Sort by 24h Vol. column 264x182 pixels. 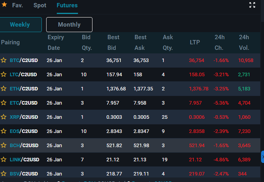click(244, 42)
